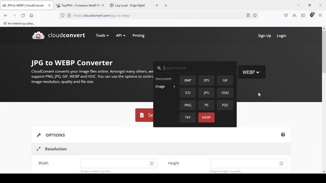Click the cloudconvert logo icon
The height and width of the screenshot is (183, 326).
[x=38, y=36]
